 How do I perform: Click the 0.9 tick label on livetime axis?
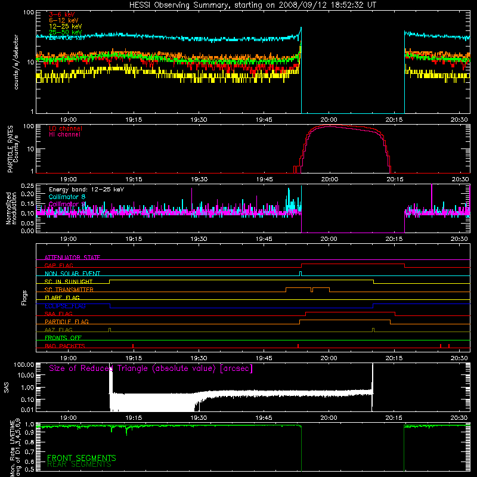29,433
